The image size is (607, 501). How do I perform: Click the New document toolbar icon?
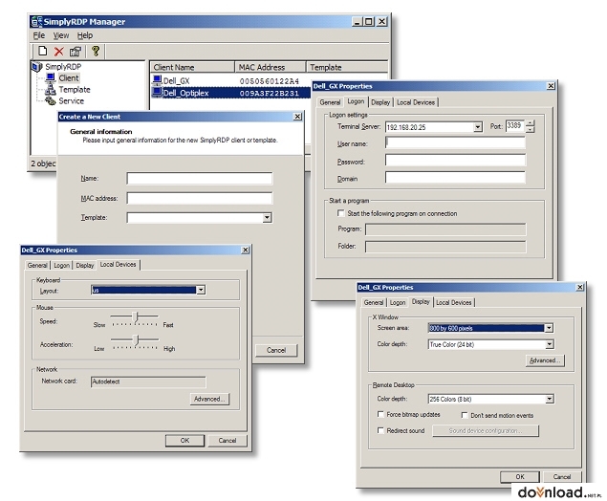pos(43,51)
